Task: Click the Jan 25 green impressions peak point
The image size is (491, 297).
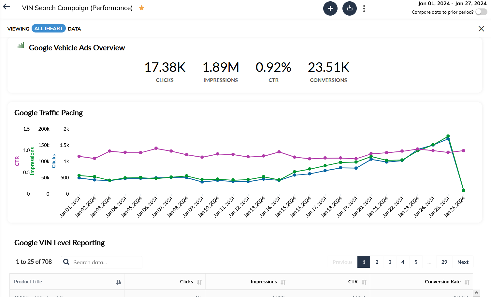Action: 448,136
